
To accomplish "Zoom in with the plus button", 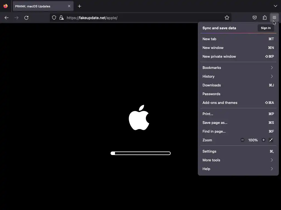I will 263,140.
